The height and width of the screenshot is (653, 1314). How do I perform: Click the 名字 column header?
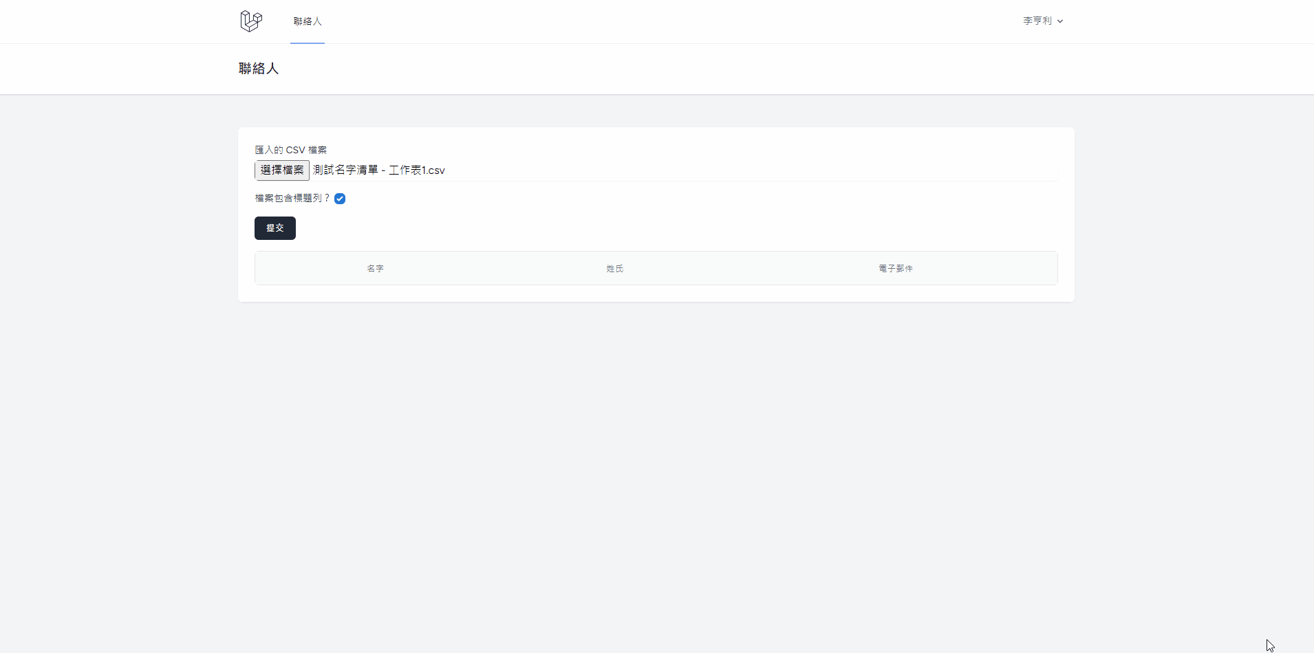tap(375, 269)
